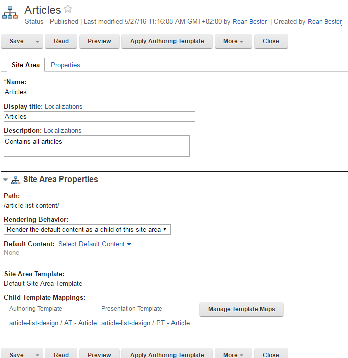Click Manage Template Maps button
This screenshot has height=358, width=348.
(241, 309)
